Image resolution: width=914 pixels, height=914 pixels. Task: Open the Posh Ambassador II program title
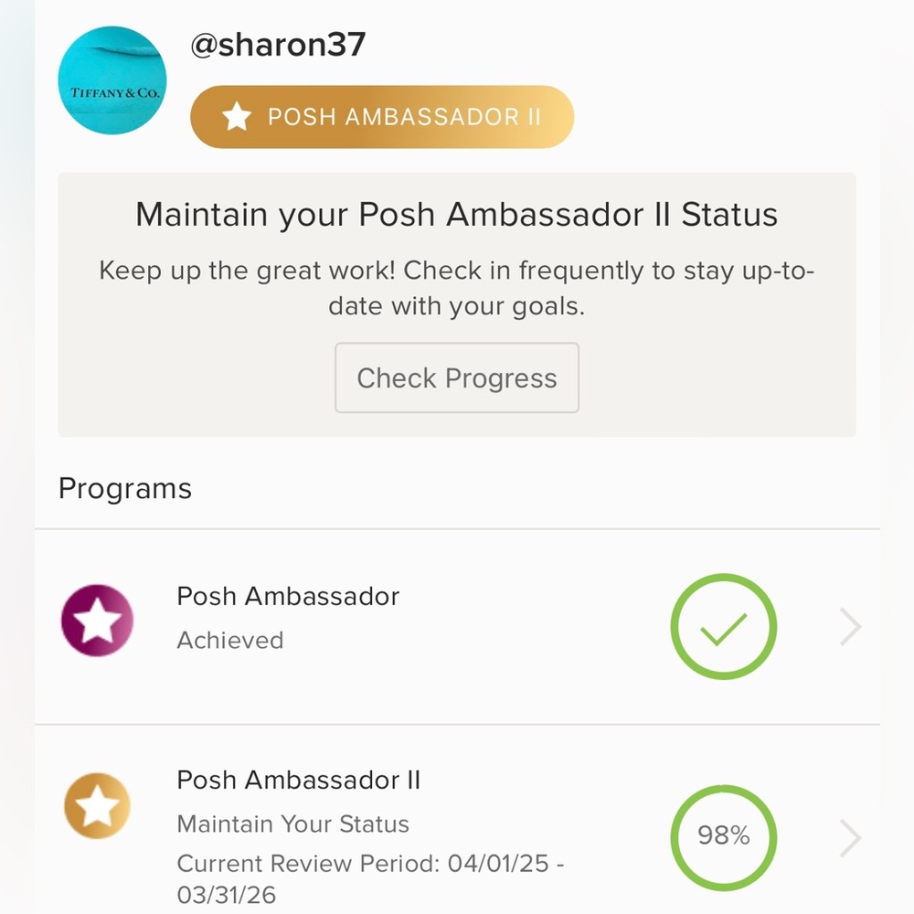click(298, 780)
